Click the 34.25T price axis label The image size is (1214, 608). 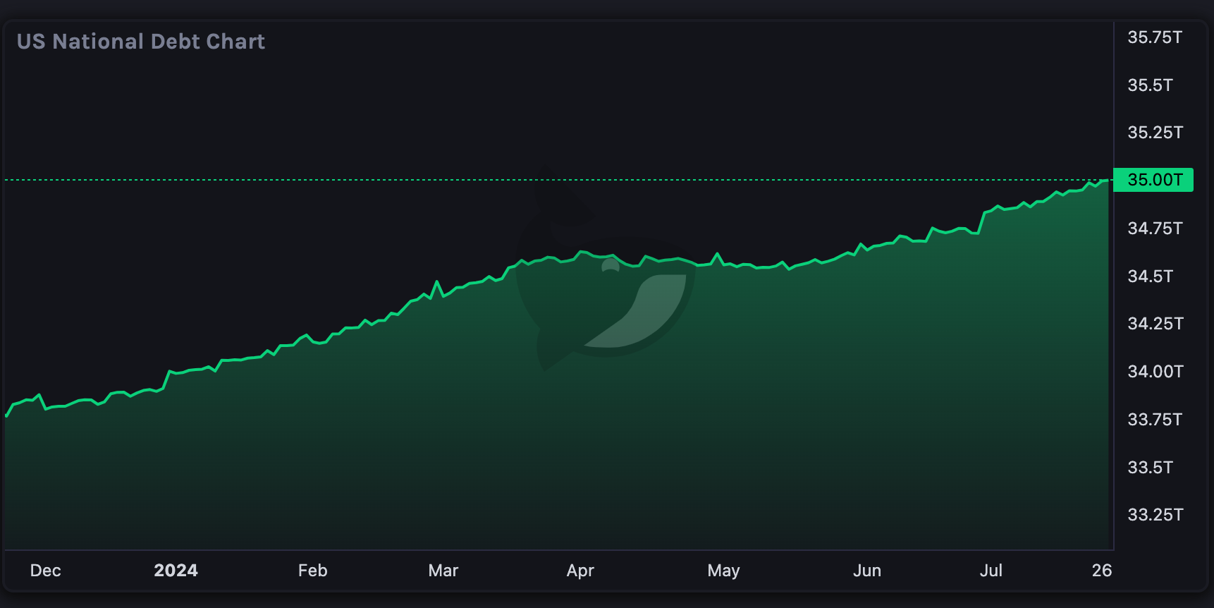(x=1155, y=324)
